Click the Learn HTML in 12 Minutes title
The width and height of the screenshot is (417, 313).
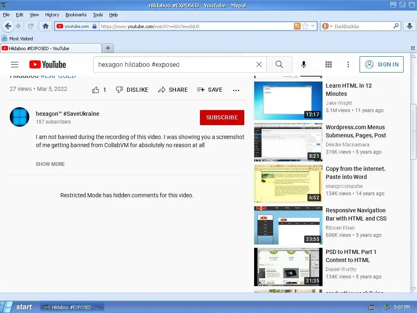349,90
